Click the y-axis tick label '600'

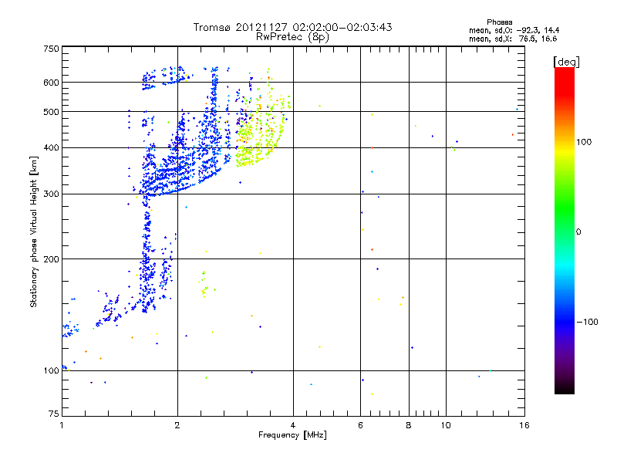pos(51,83)
